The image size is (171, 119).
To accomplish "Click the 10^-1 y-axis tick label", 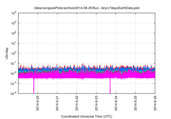I will pos(13,63).
